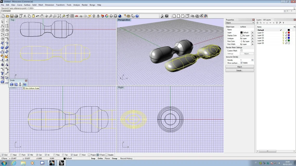Screen dimensions: 296x166
Task: Click the red car Named Views icon
Action: click(76, 16)
